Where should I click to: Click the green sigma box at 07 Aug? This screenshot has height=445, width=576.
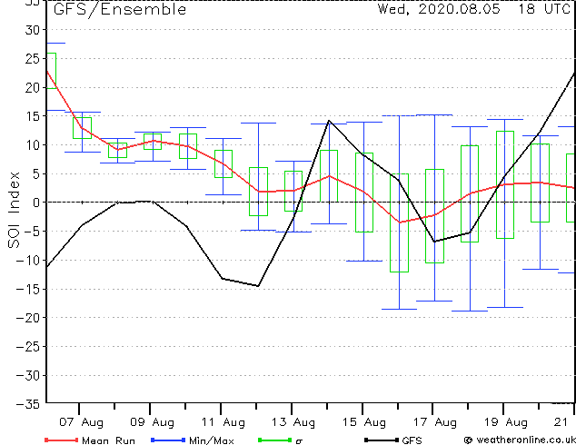coord(83,128)
